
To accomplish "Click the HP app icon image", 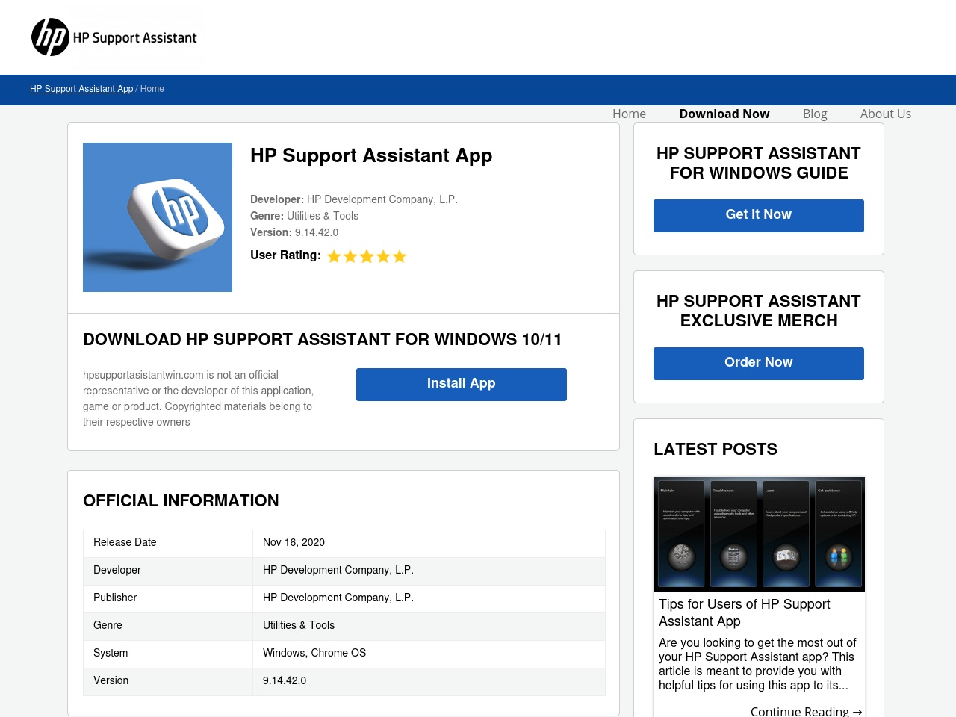I will pyautogui.click(x=158, y=217).
